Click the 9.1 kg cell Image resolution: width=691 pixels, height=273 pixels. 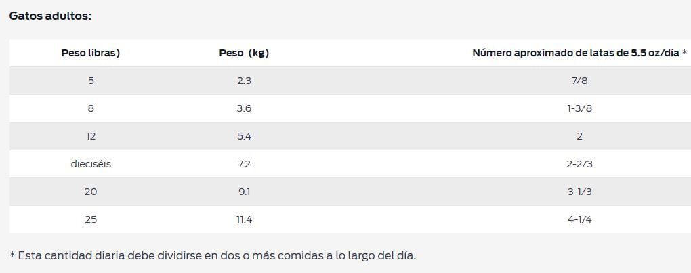tap(244, 192)
